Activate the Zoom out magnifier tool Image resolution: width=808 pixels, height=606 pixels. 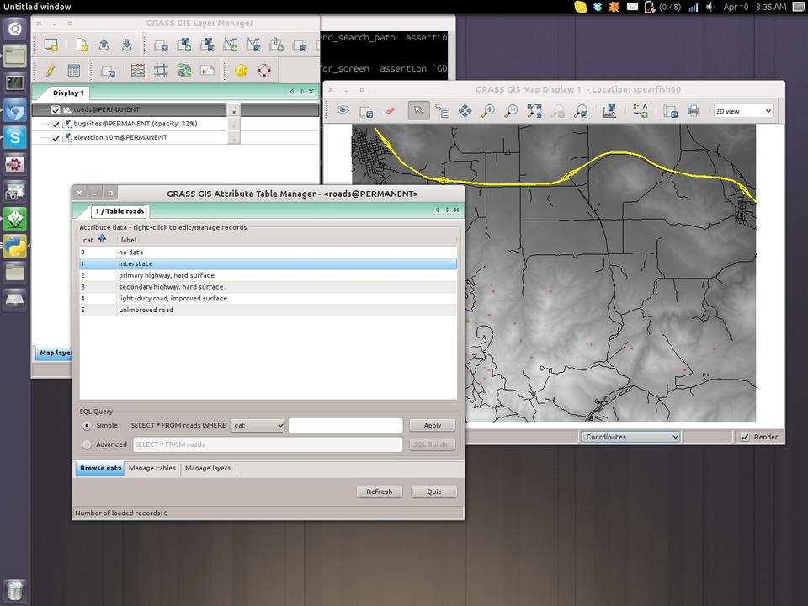(x=511, y=111)
